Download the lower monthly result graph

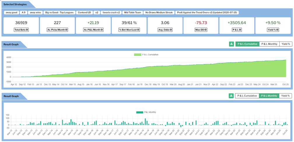(231, 96)
